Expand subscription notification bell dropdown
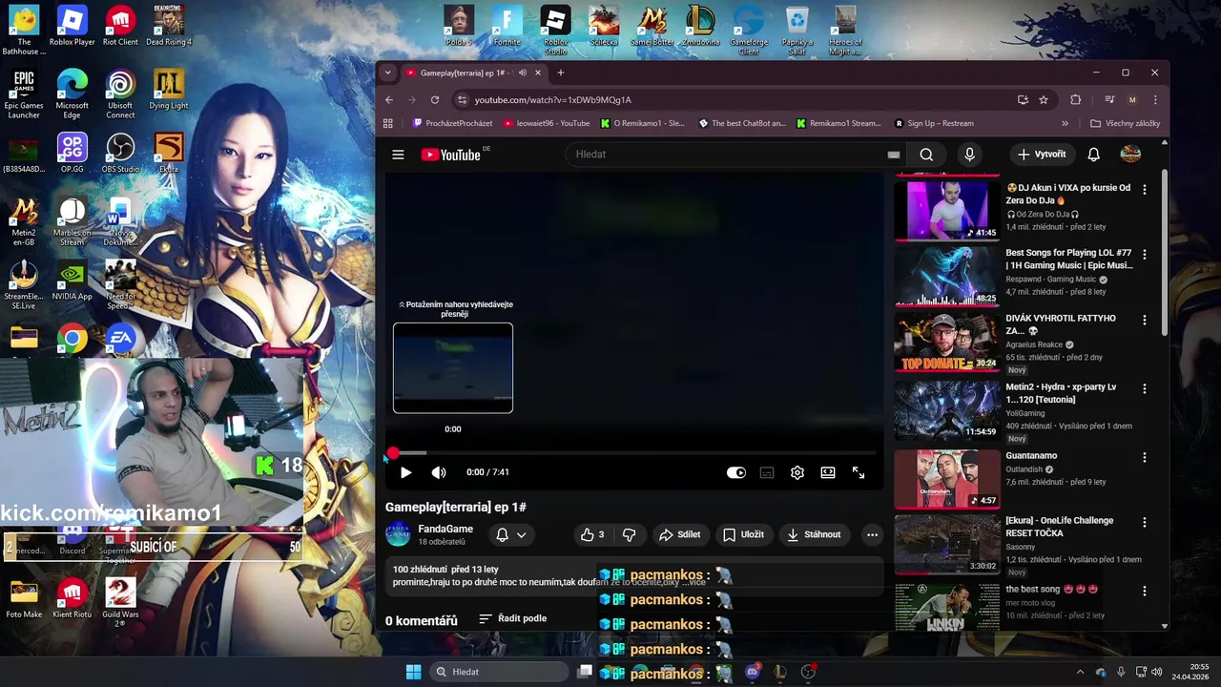The image size is (1221, 687). pyautogui.click(x=511, y=534)
